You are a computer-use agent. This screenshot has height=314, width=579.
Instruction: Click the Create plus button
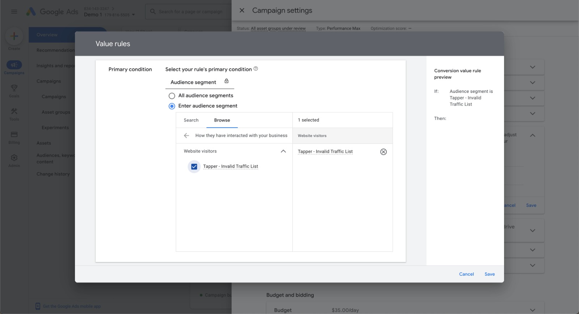[x=14, y=36]
